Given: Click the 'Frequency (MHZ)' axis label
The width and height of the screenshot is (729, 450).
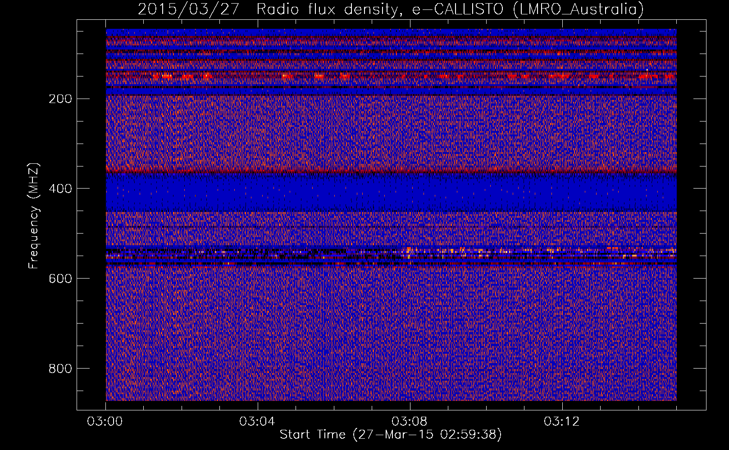Looking at the screenshot, I should pyautogui.click(x=34, y=216).
